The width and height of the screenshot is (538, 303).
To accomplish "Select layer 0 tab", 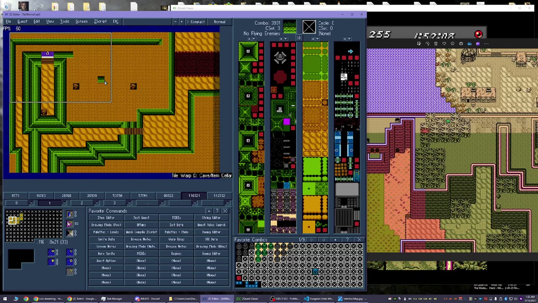I will pyautogui.click(x=16, y=203).
